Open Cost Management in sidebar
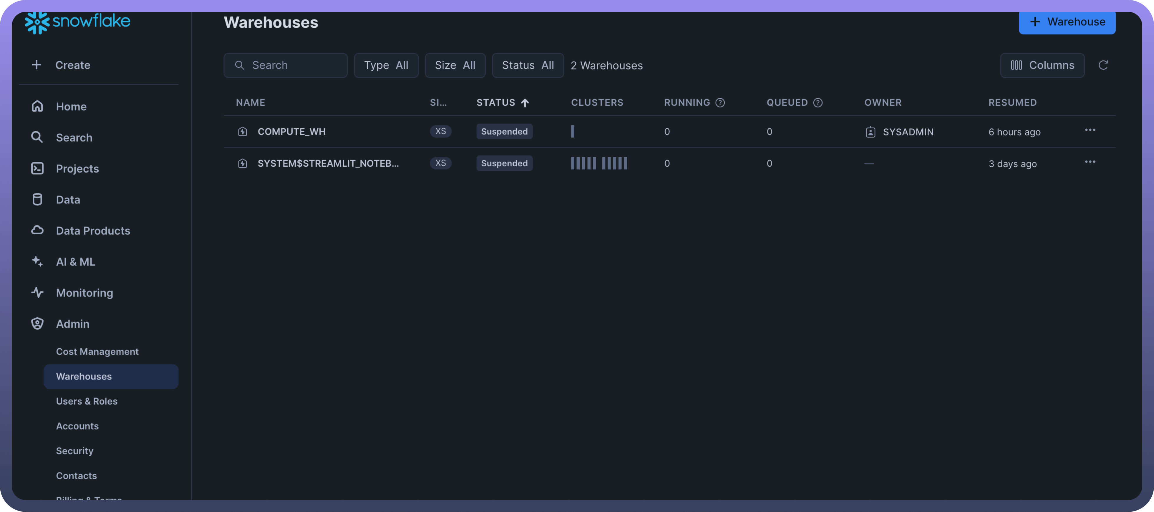1154x512 pixels. click(97, 351)
